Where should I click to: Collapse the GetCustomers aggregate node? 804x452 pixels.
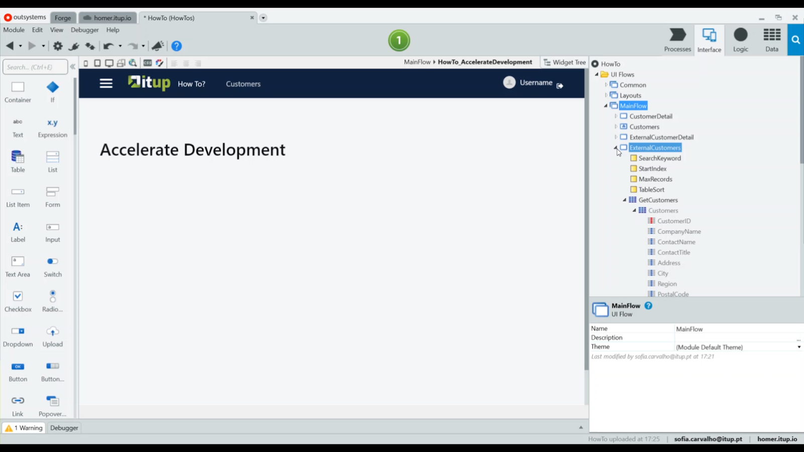coord(625,200)
